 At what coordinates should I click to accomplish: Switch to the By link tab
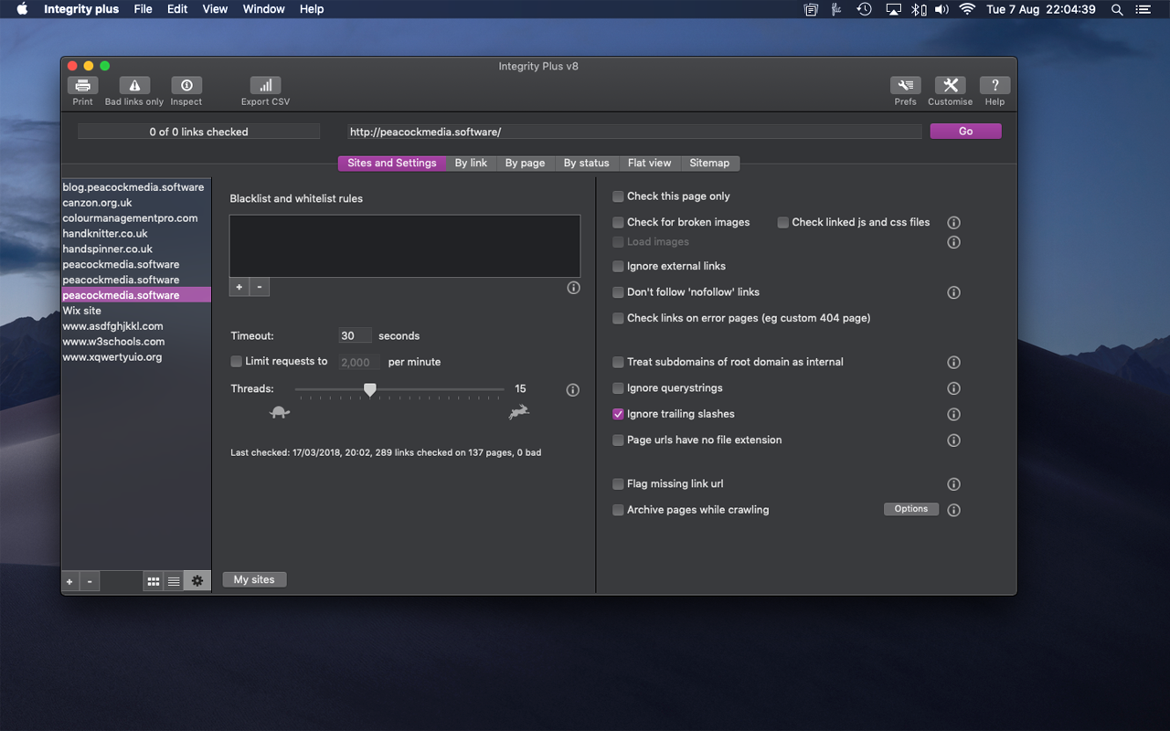471,164
